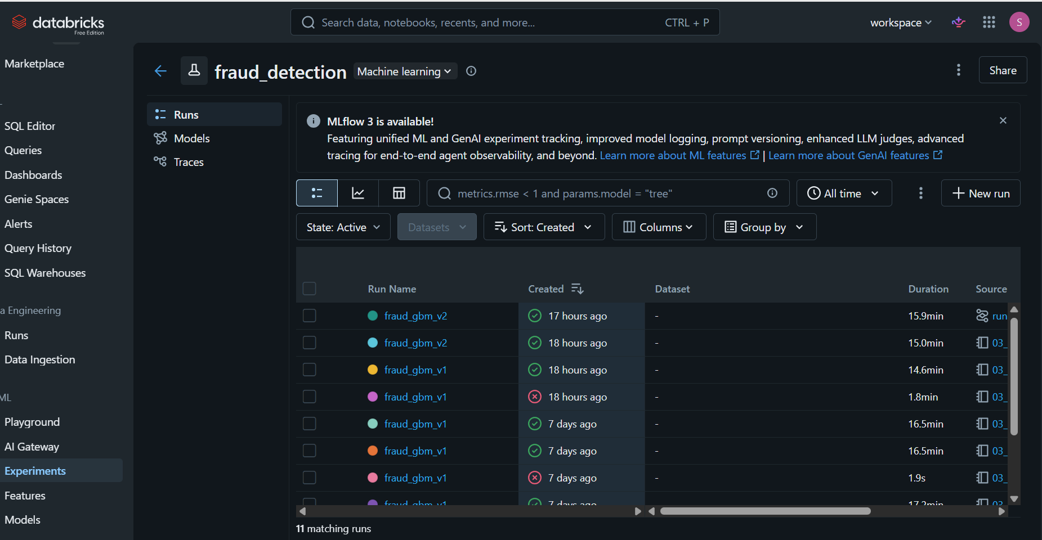Screen dimensions: 1042x540
Task: Open the fraud_gbm_v2 run from 17 hours ago
Action: [x=415, y=316]
